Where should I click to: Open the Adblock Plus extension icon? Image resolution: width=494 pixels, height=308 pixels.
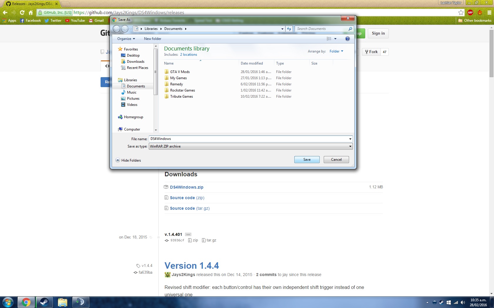(470, 12)
